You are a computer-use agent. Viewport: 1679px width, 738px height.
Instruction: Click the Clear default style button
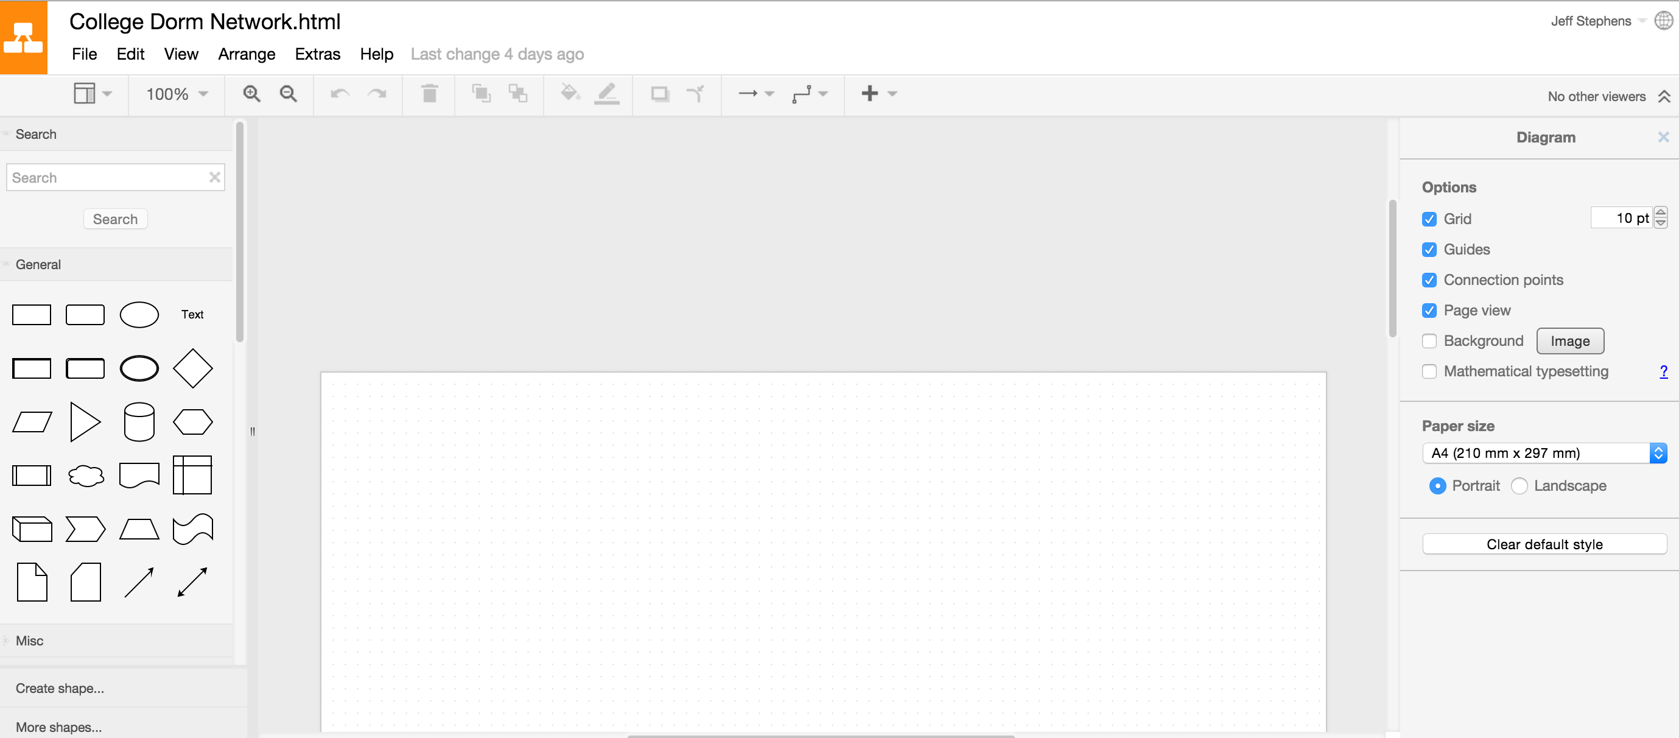point(1543,544)
